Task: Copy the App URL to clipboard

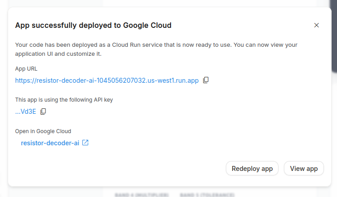Action: point(206,80)
